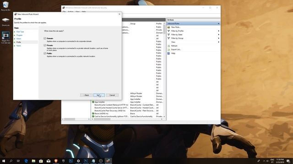Open Settings gear from taskbar
The width and height of the screenshot is (293, 164).
[78, 161]
